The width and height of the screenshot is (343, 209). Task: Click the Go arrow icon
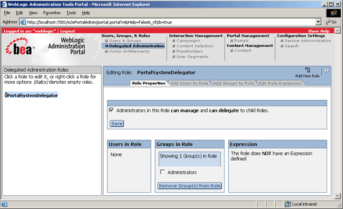coord(328,22)
